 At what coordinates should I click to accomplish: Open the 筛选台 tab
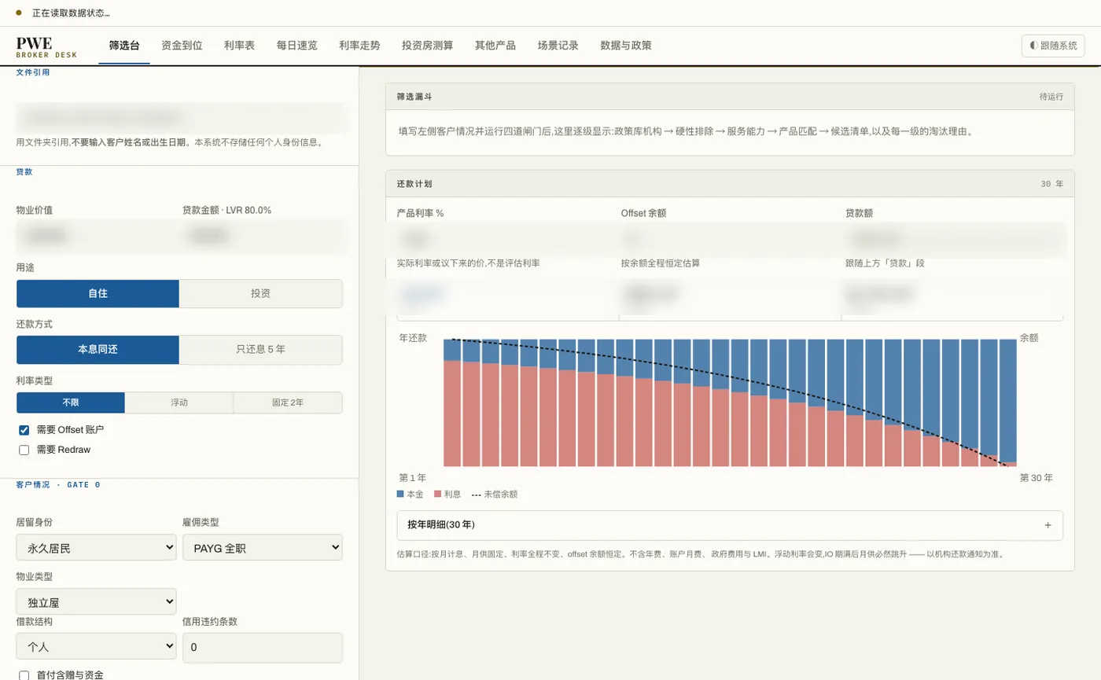[x=124, y=46]
